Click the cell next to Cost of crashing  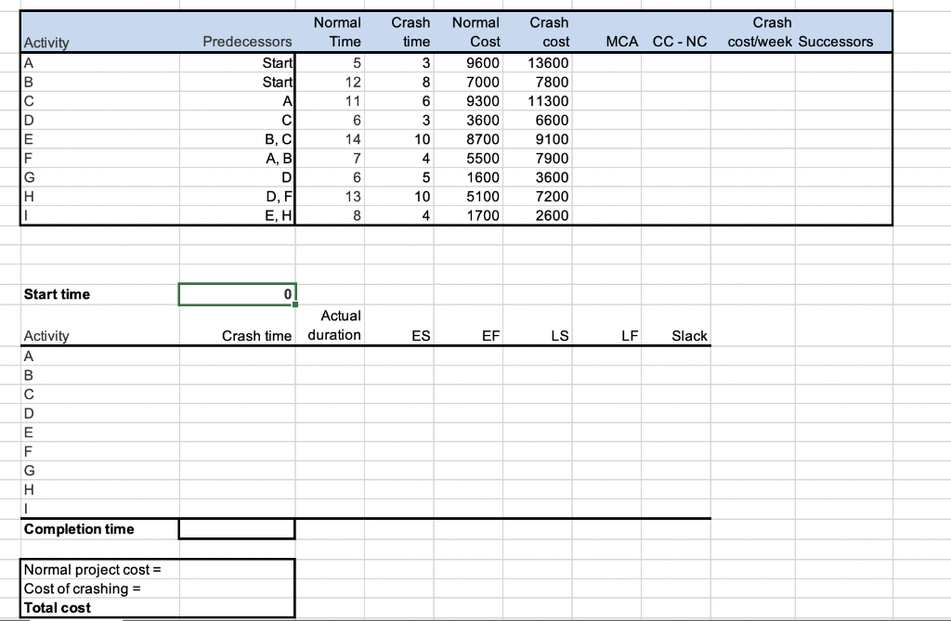coord(237,589)
